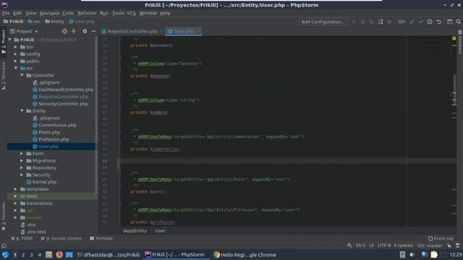Screen dimensions: 463x260
Task: Click the editor vertical scrollbar
Action: (x=454, y=90)
